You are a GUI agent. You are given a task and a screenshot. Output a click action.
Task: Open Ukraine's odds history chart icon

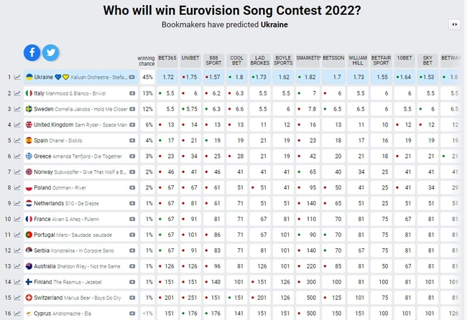17,77
